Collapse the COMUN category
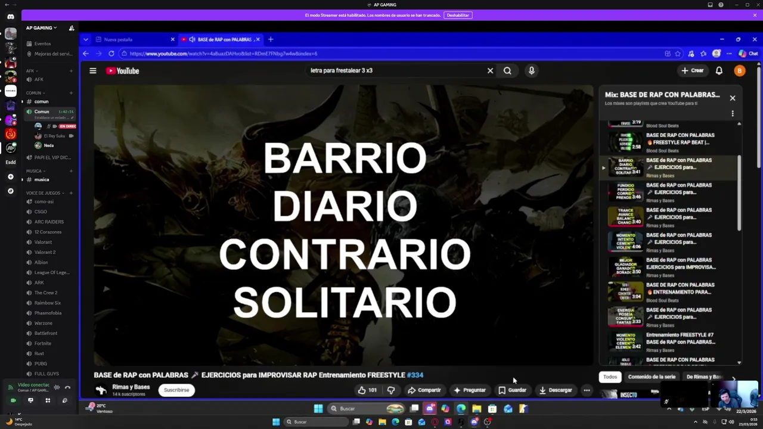The image size is (763, 429). click(x=35, y=93)
